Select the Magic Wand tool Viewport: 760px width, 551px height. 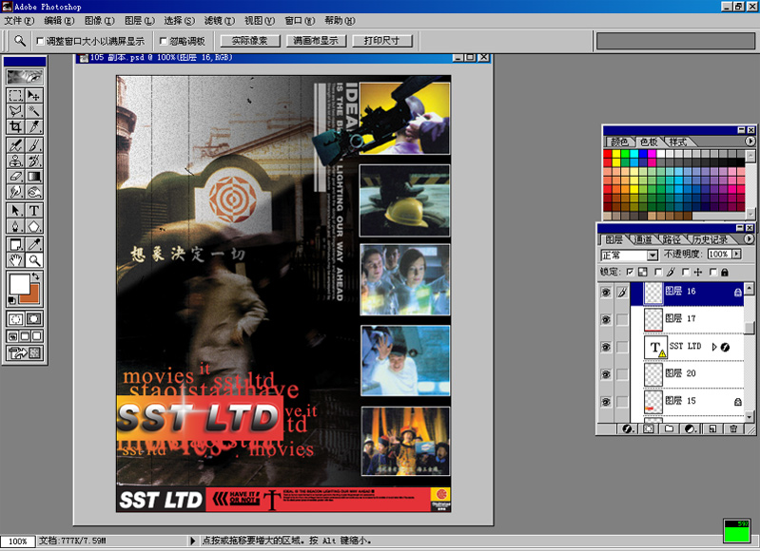point(34,111)
